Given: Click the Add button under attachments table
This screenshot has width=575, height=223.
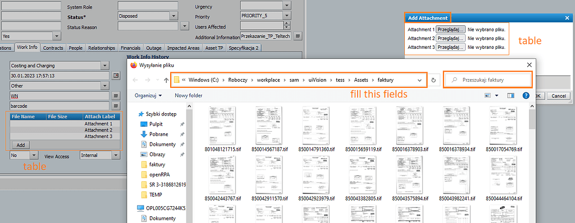Looking at the screenshot, I should tap(21, 145).
